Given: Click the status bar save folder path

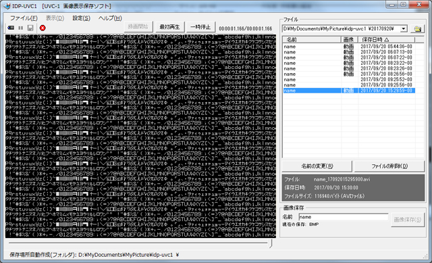Looking at the screenshot, I should click(94, 255).
